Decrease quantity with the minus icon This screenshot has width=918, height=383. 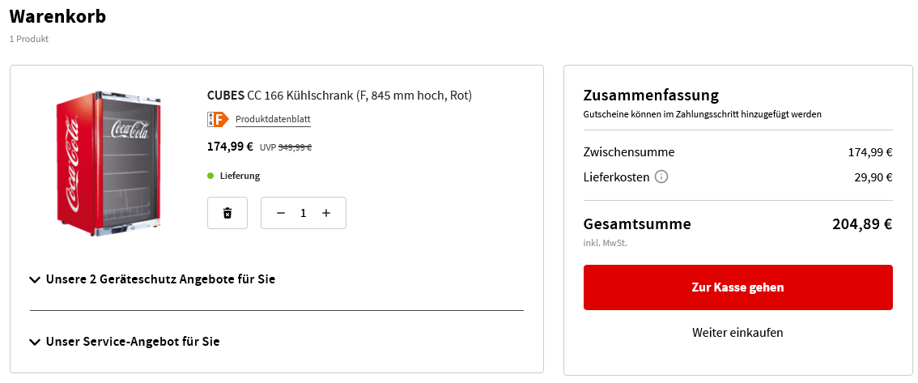281,213
